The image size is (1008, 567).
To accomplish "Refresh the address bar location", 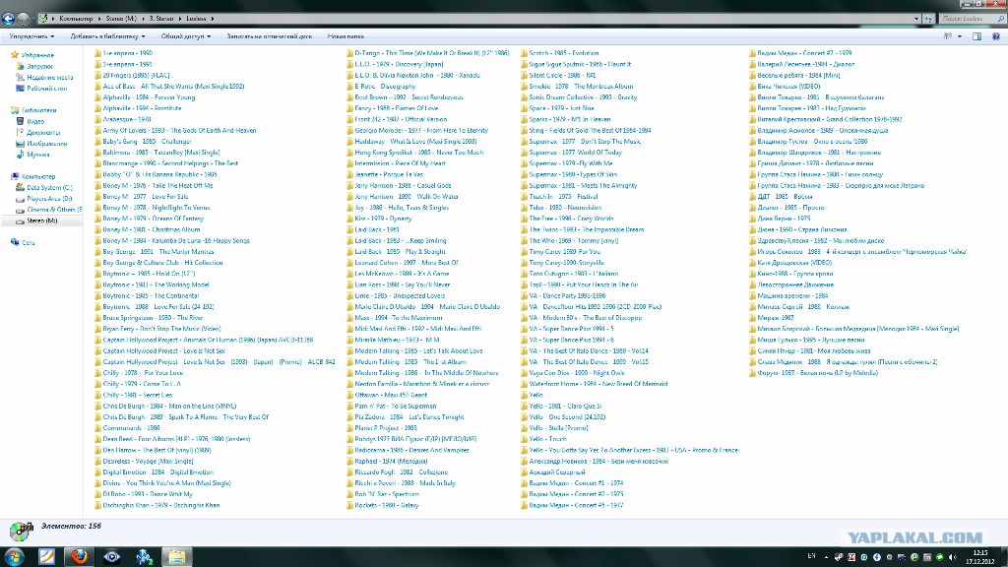I will pyautogui.click(x=928, y=19).
